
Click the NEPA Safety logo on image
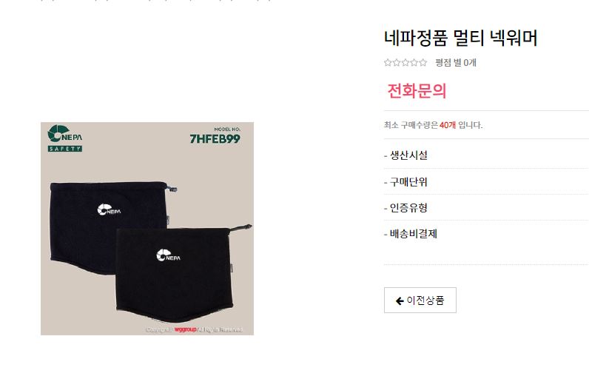pos(65,138)
